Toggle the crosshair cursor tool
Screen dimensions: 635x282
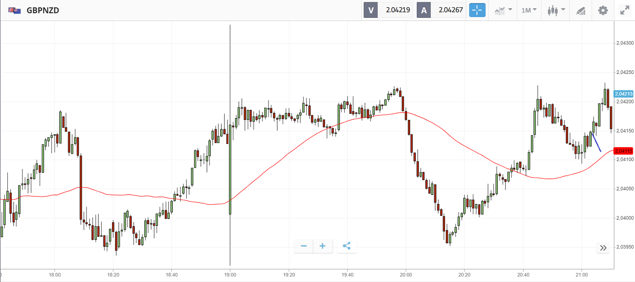click(x=477, y=10)
